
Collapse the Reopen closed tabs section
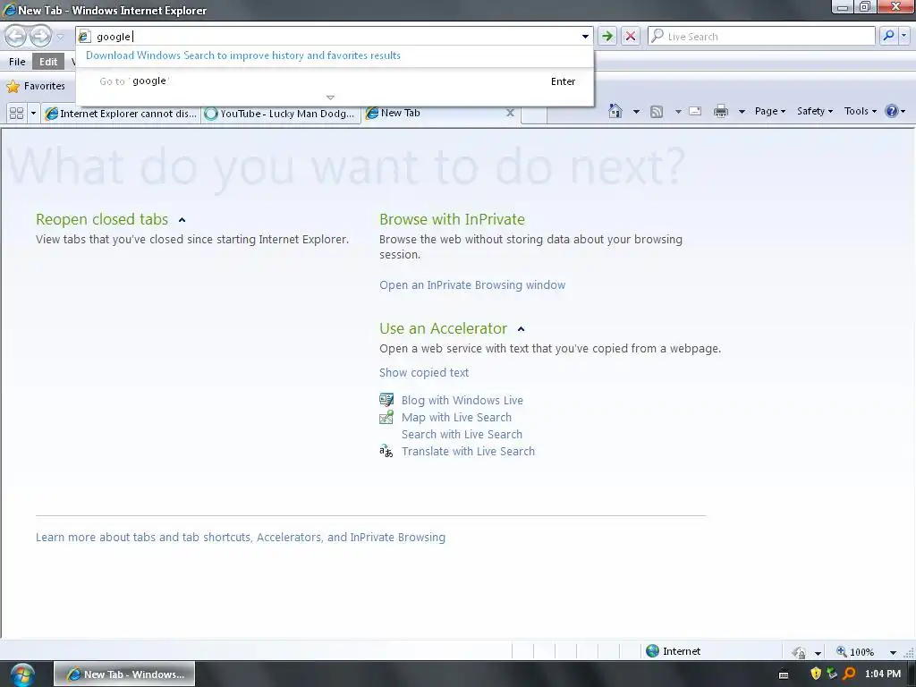click(x=182, y=220)
